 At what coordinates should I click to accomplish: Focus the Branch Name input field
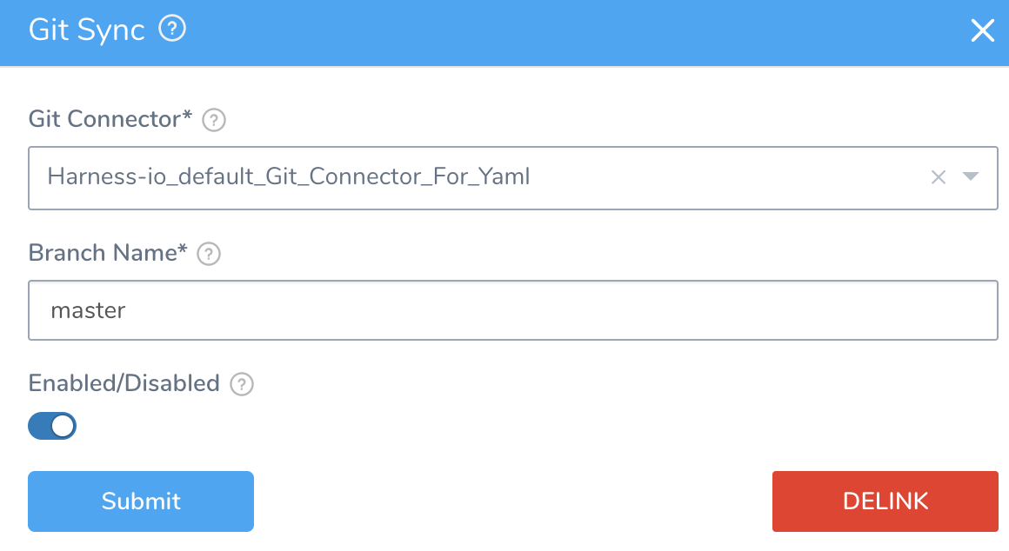(x=513, y=310)
